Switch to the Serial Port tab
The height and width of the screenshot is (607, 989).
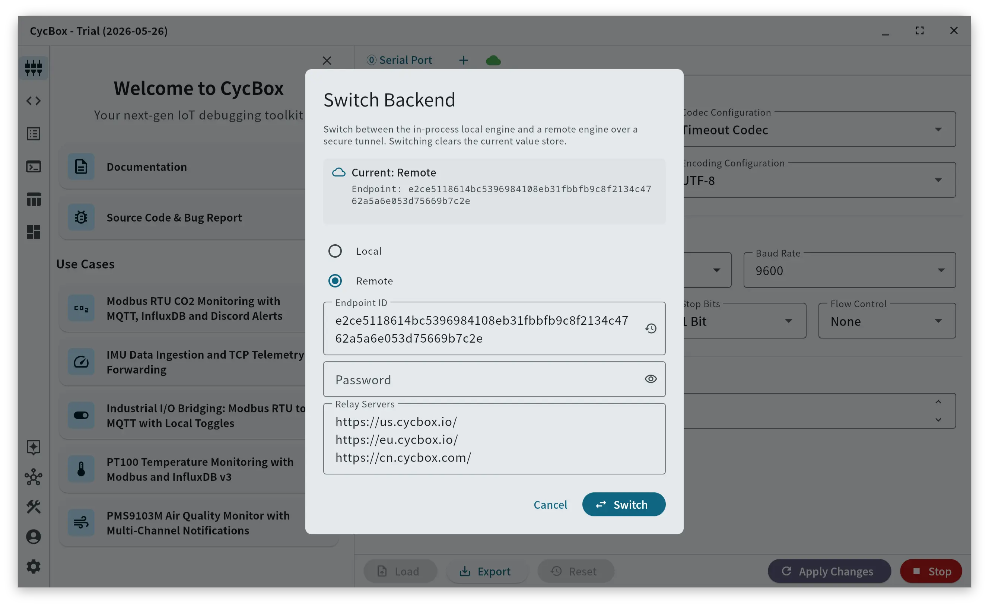pyautogui.click(x=400, y=60)
